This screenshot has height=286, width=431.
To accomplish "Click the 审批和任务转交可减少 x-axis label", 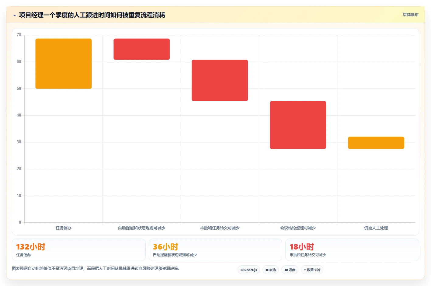I will [x=220, y=228].
